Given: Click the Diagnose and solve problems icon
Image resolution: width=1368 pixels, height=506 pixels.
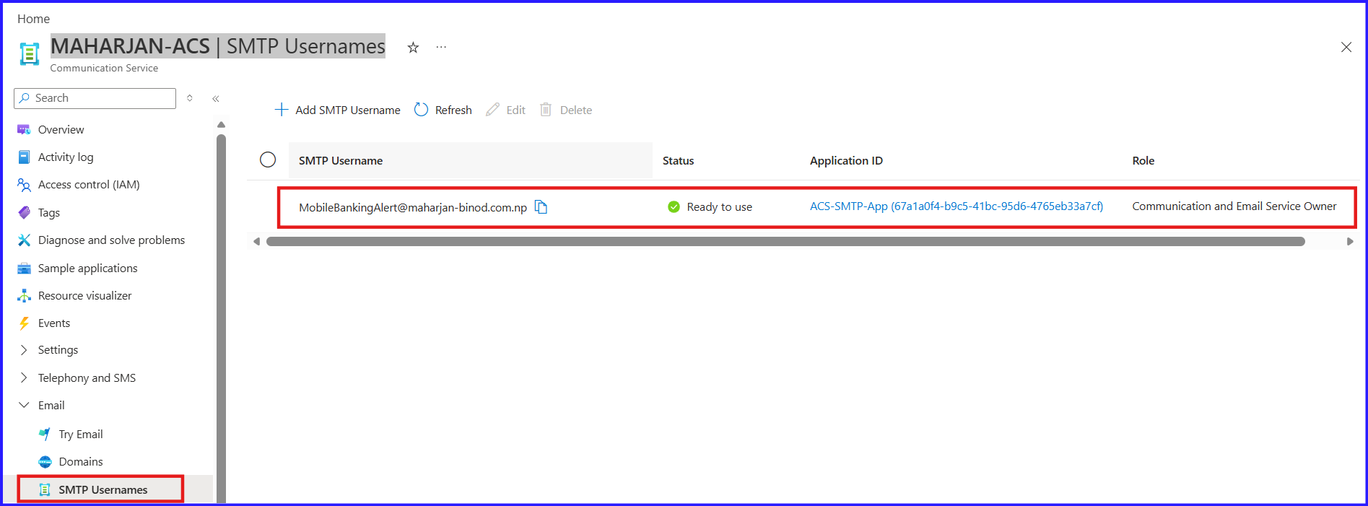Looking at the screenshot, I should click(x=24, y=240).
